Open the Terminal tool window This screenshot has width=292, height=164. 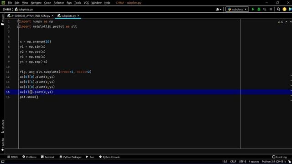pyautogui.click(x=47, y=157)
